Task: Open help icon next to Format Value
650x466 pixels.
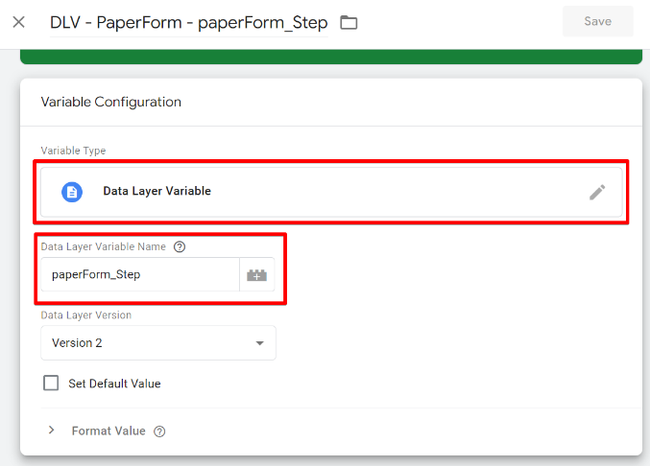Action: [x=159, y=431]
